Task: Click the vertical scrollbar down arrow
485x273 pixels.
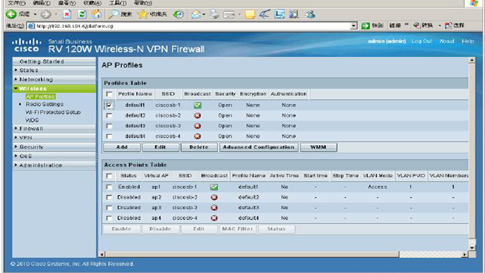Action: pos(472,247)
